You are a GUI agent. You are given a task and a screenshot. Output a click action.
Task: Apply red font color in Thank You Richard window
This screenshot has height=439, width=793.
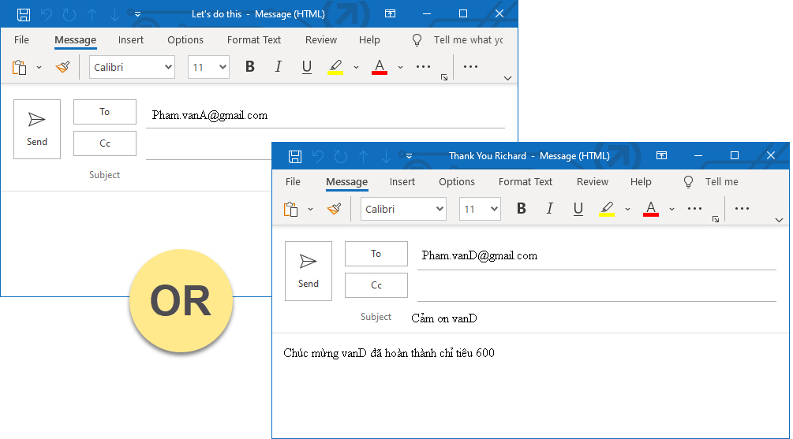coord(651,209)
